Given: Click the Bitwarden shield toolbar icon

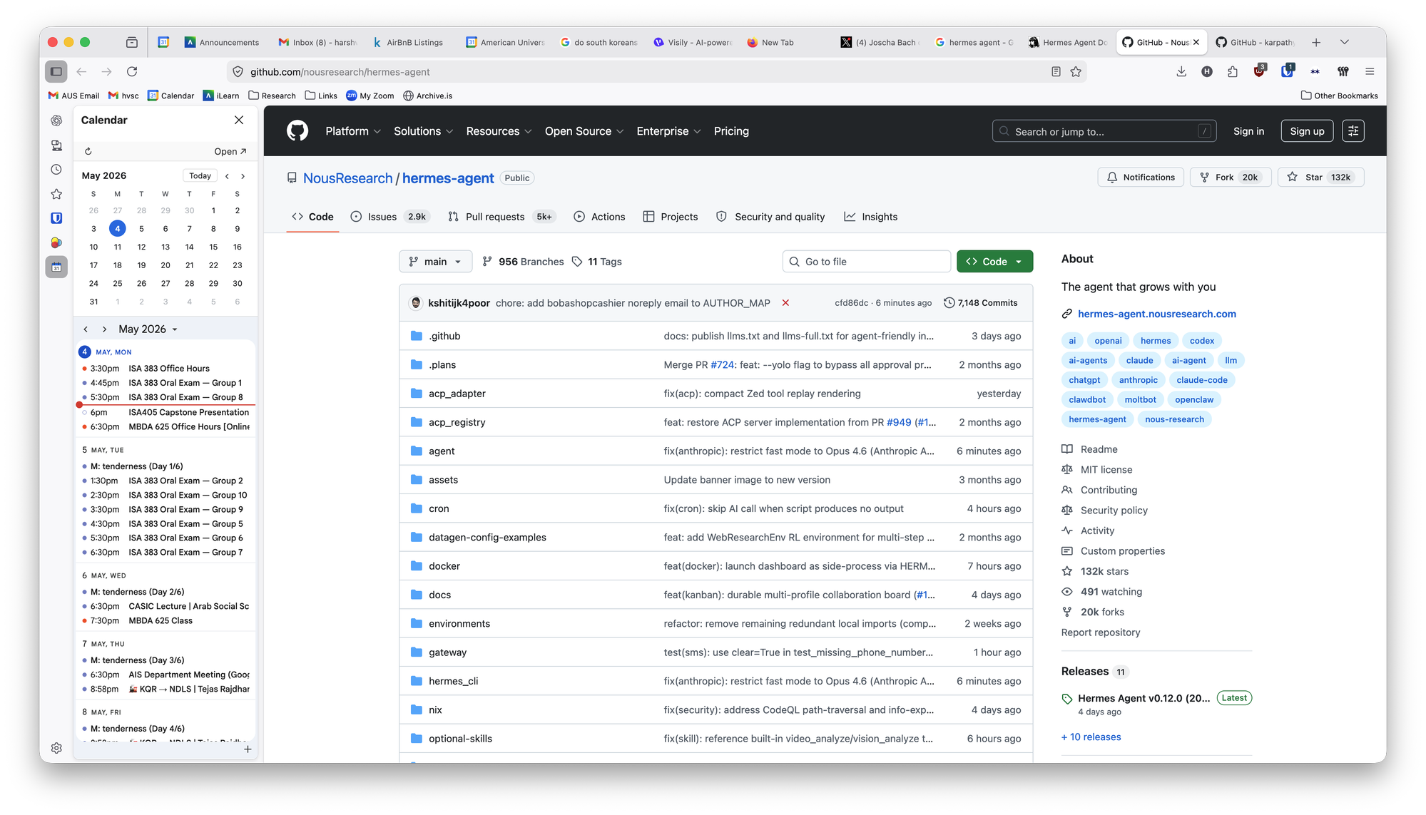Looking at the screenshot, I should [1287, 71].
